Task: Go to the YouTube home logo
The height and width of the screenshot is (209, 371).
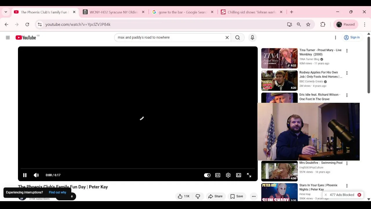Action: [x=26, y=37]
